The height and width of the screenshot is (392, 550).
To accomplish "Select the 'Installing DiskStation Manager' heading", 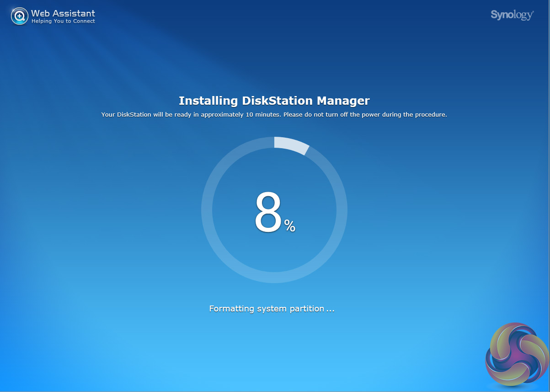I will (274, 101).
